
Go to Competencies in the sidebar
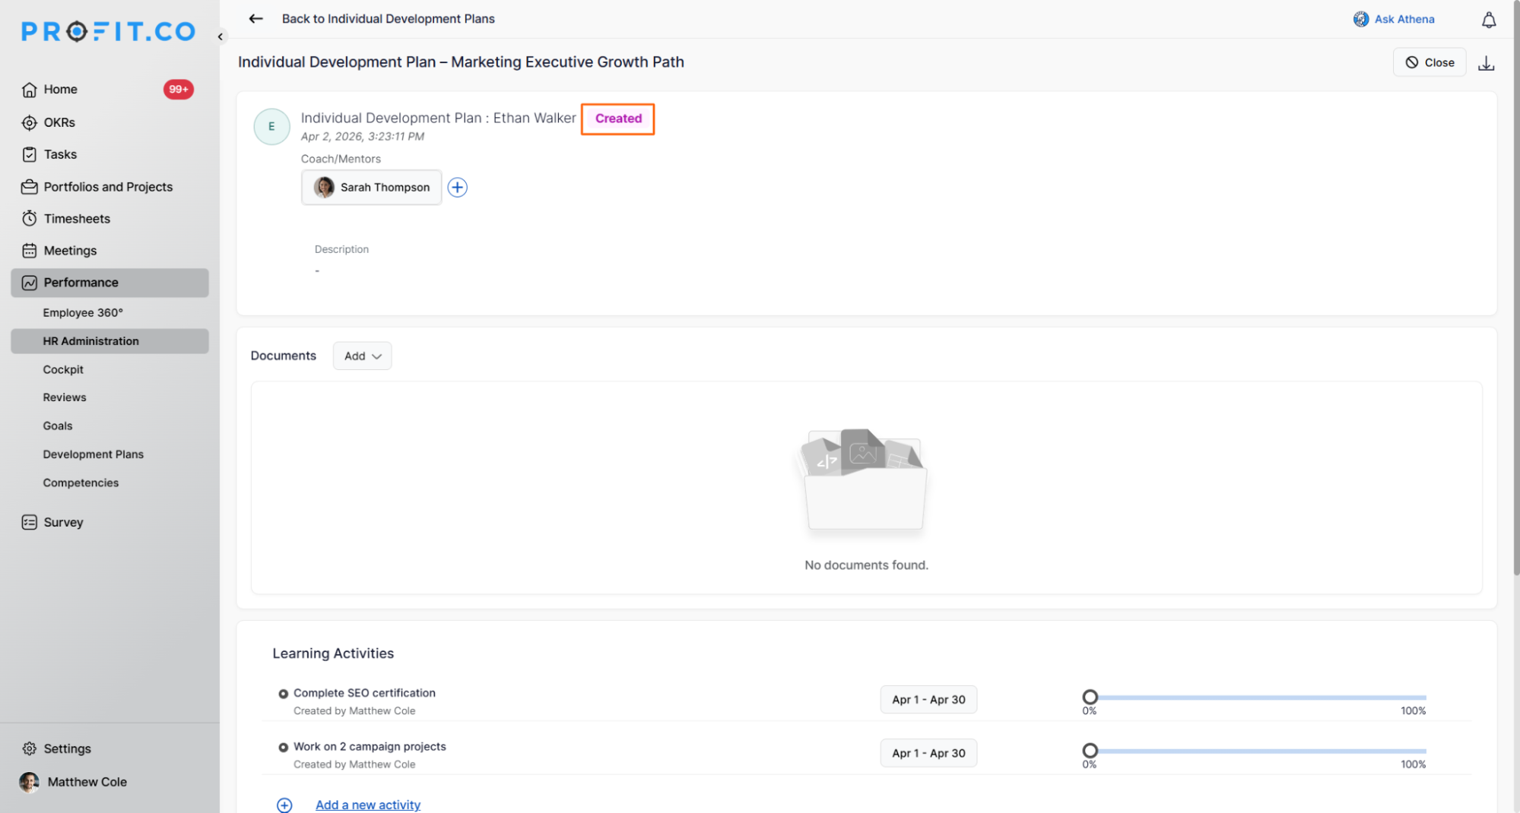point(81,483)
